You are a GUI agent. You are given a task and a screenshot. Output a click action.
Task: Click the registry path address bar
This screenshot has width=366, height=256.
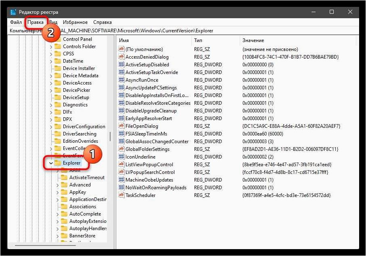point(184,31)
